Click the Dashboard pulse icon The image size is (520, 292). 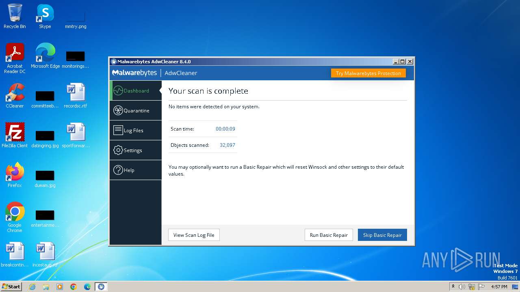pyautogui.click(x=118, y=90)
